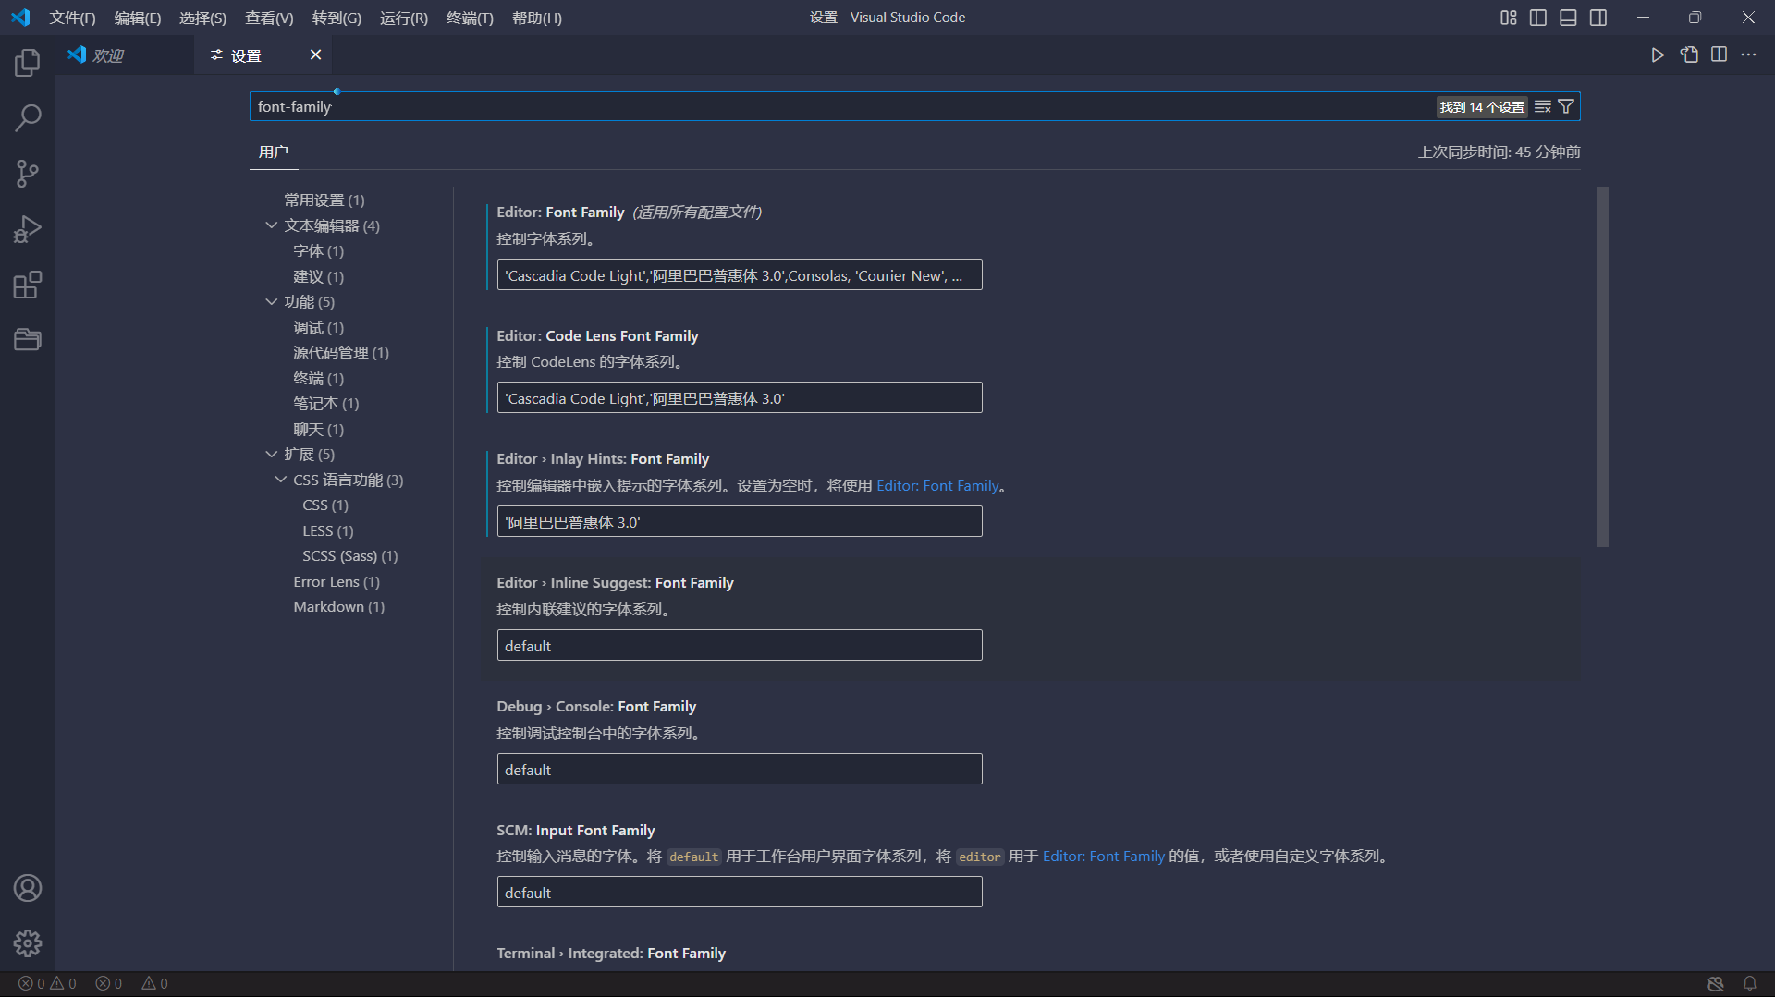Screen dimensions: 1775x997
Task: Open the editor More Actions ellipsis
Action: tap(1748, 55)
